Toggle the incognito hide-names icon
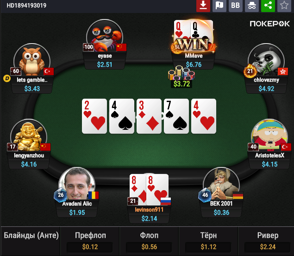The image size is (294, 256). tap(251, 5)
